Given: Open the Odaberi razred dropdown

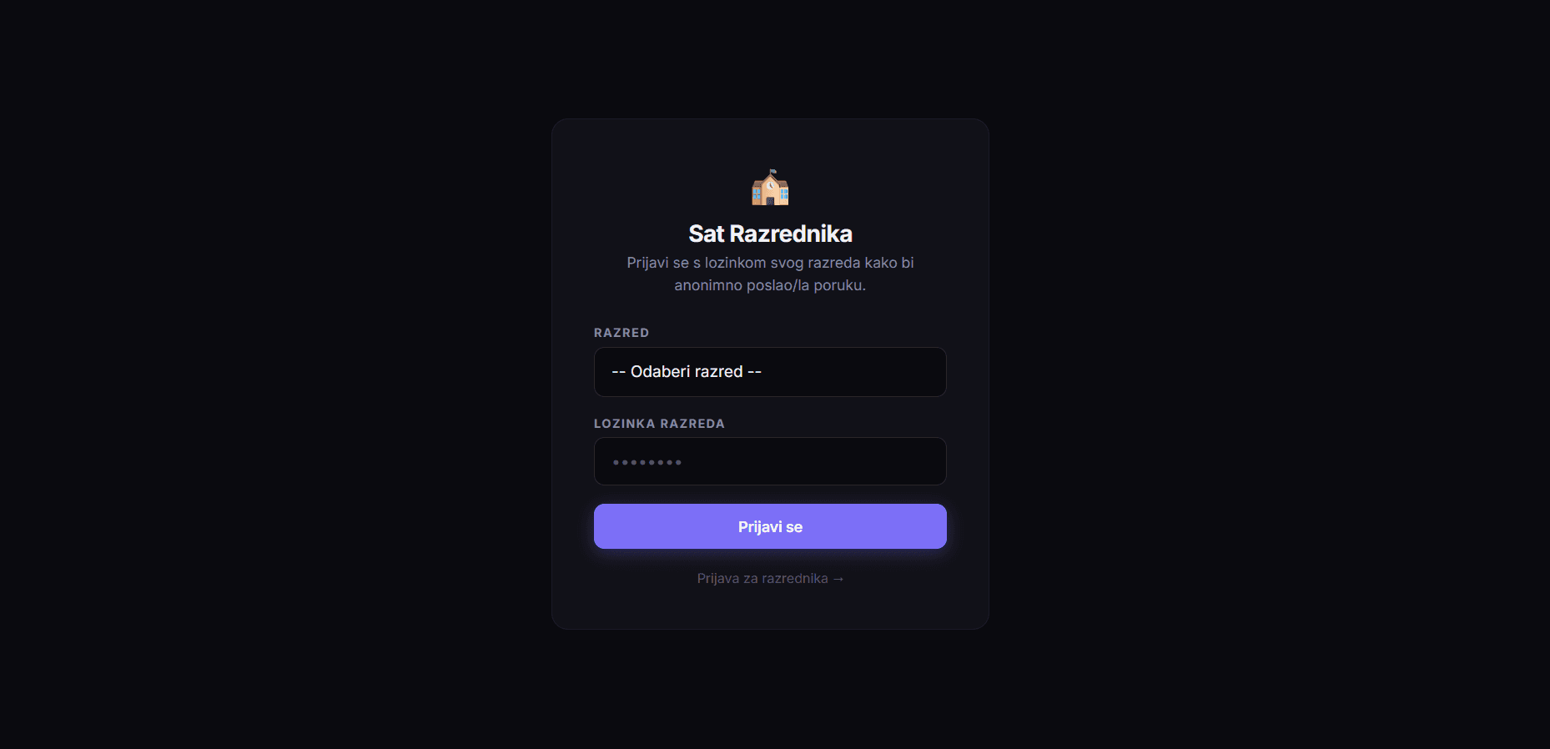Looking at the screenshot, I should [770, 372].
